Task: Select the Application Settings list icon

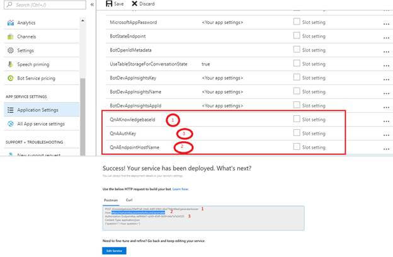Action: 11,110
